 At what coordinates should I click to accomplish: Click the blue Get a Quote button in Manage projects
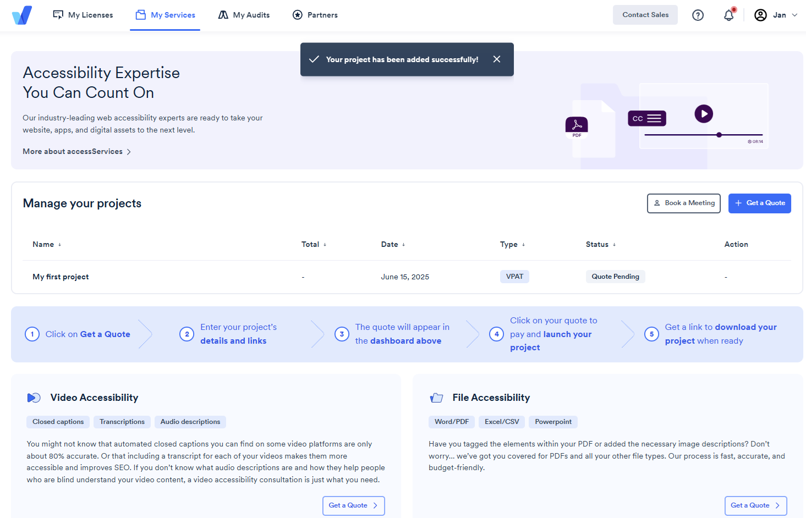pyautogui.click(x=760, y=203)
